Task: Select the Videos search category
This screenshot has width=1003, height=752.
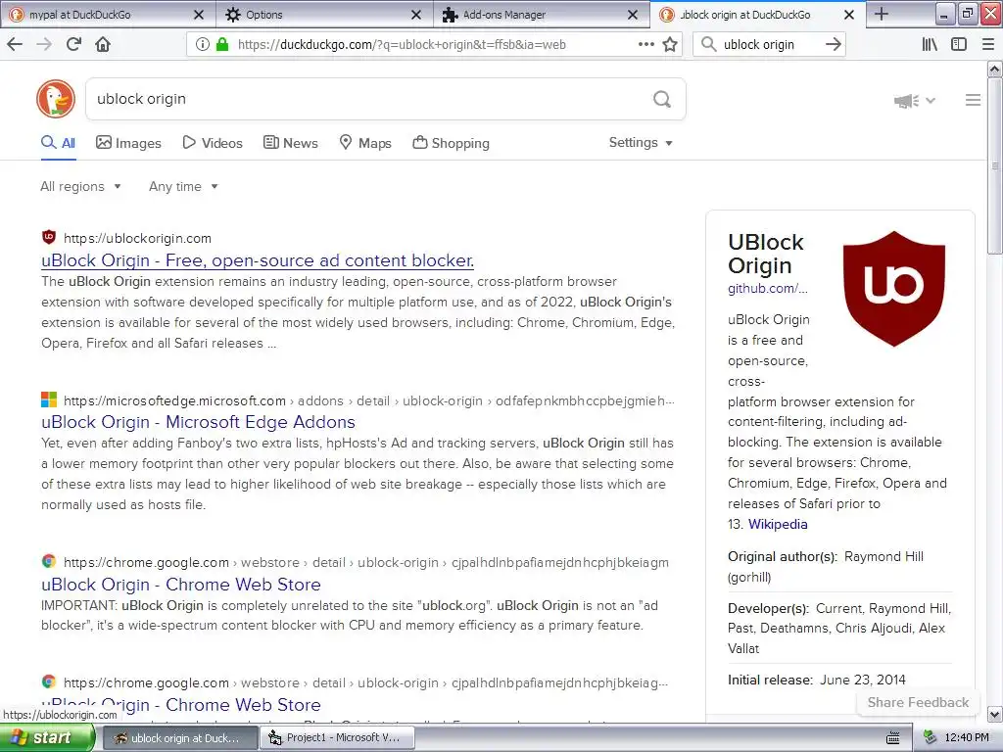Action: [213, 143]
